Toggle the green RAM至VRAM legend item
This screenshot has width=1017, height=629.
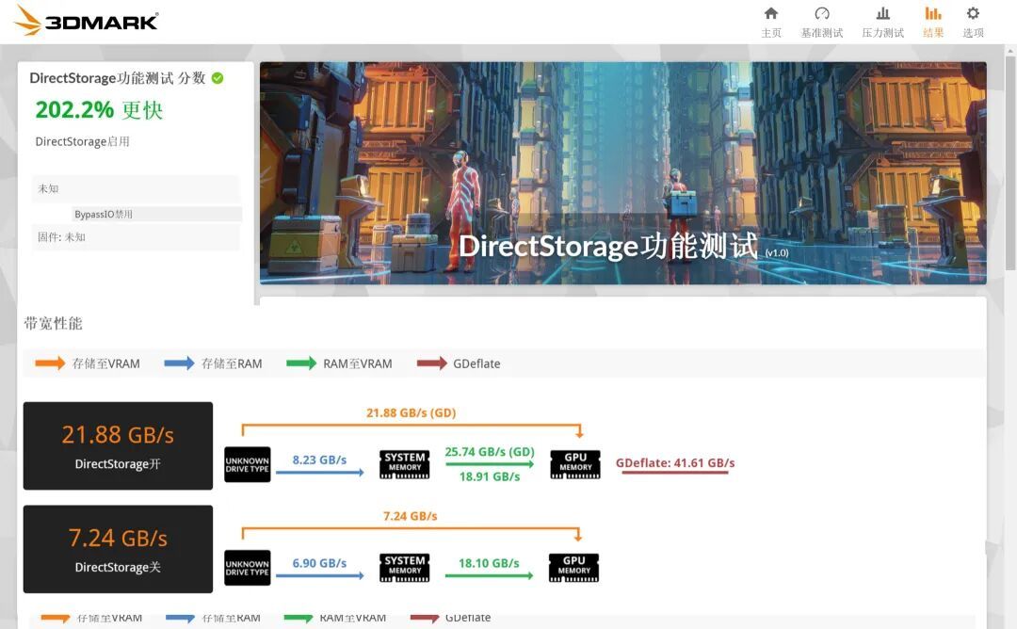click(x=339, y=363)
